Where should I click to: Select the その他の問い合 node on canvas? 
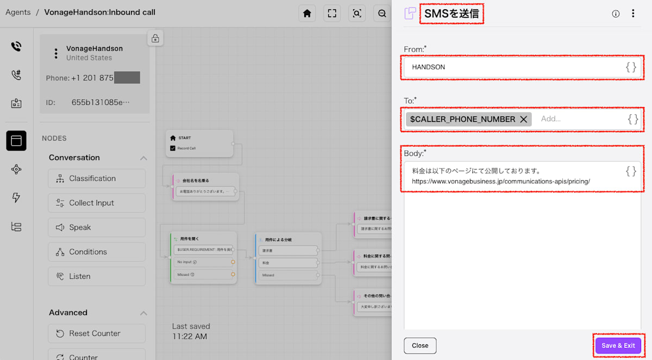click(x=373, y=302)
